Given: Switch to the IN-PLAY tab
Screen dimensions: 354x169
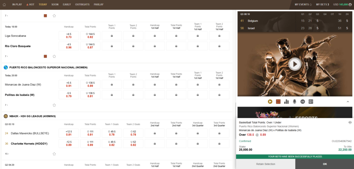Looking at the screenshot, I should click(17, 4).
